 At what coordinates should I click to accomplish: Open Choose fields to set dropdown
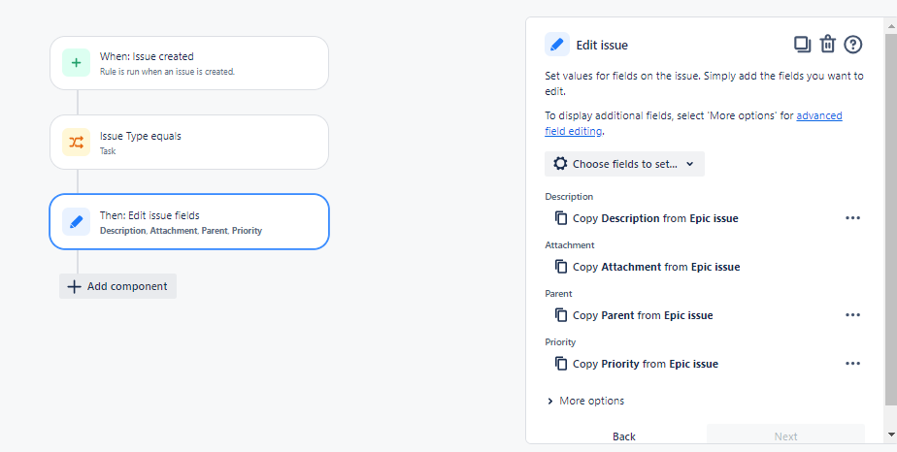(x=624, y=164)
